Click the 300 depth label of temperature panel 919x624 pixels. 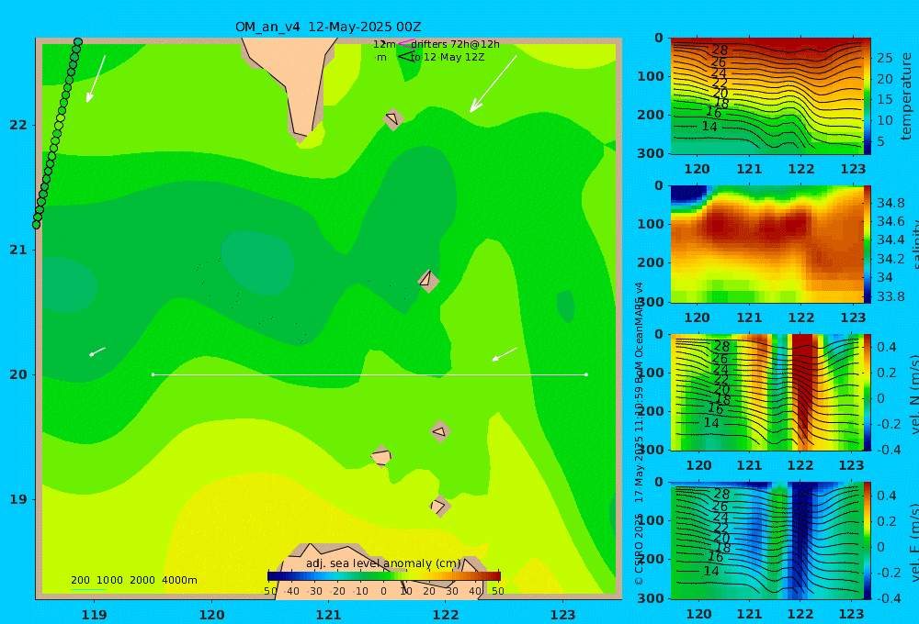click(x=652, y=152)
